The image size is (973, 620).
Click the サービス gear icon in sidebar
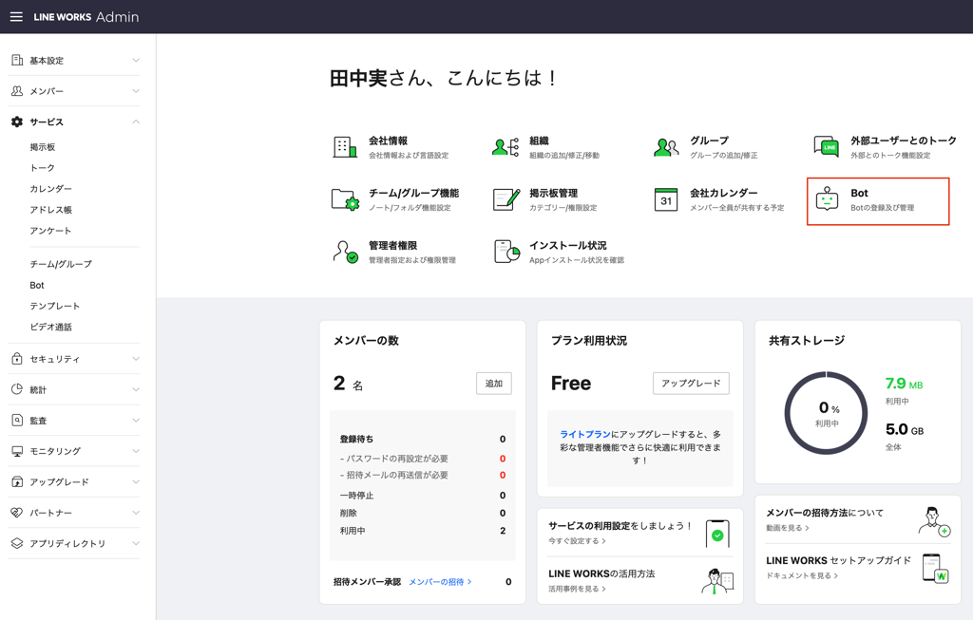(x=17, y=122)
